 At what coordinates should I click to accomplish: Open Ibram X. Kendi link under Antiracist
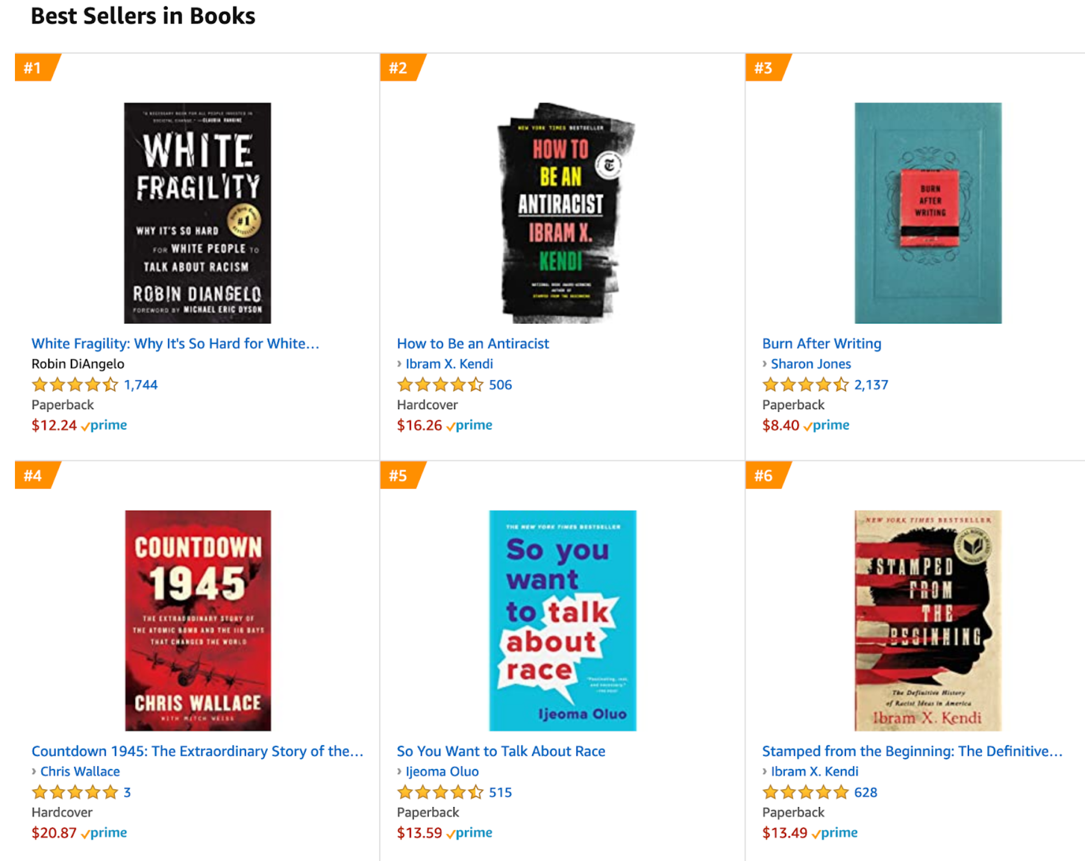click(449, 364)
